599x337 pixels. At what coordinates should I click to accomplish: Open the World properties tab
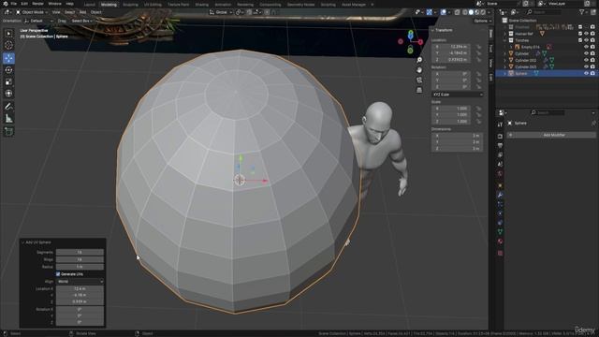500,174
